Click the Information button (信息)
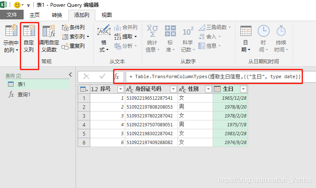Image resolution: width=316 pixels, height=188 pixels. click(209, 46)
